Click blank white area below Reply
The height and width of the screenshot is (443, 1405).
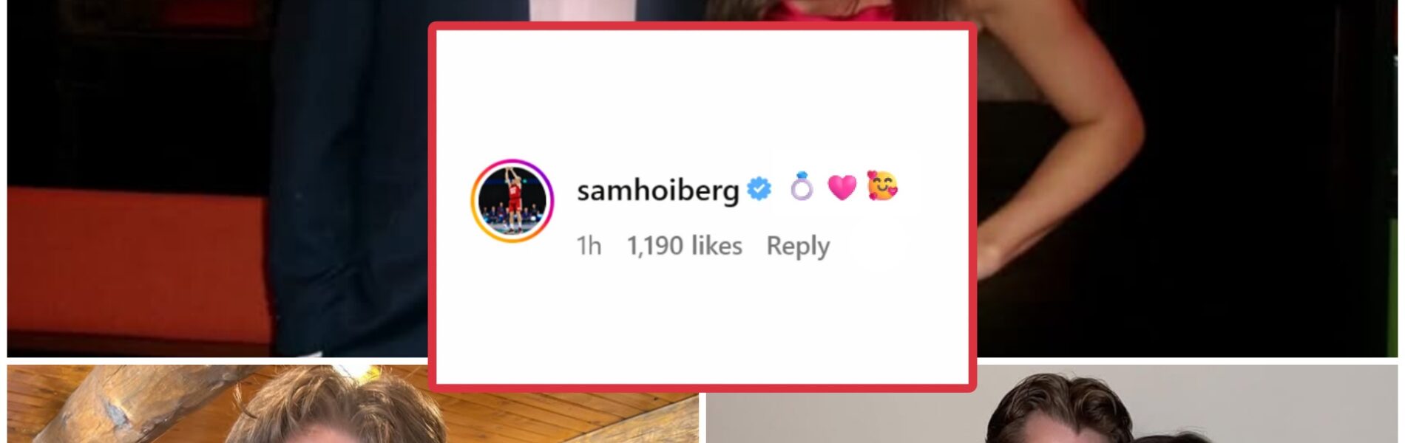(x=702, y=325)
